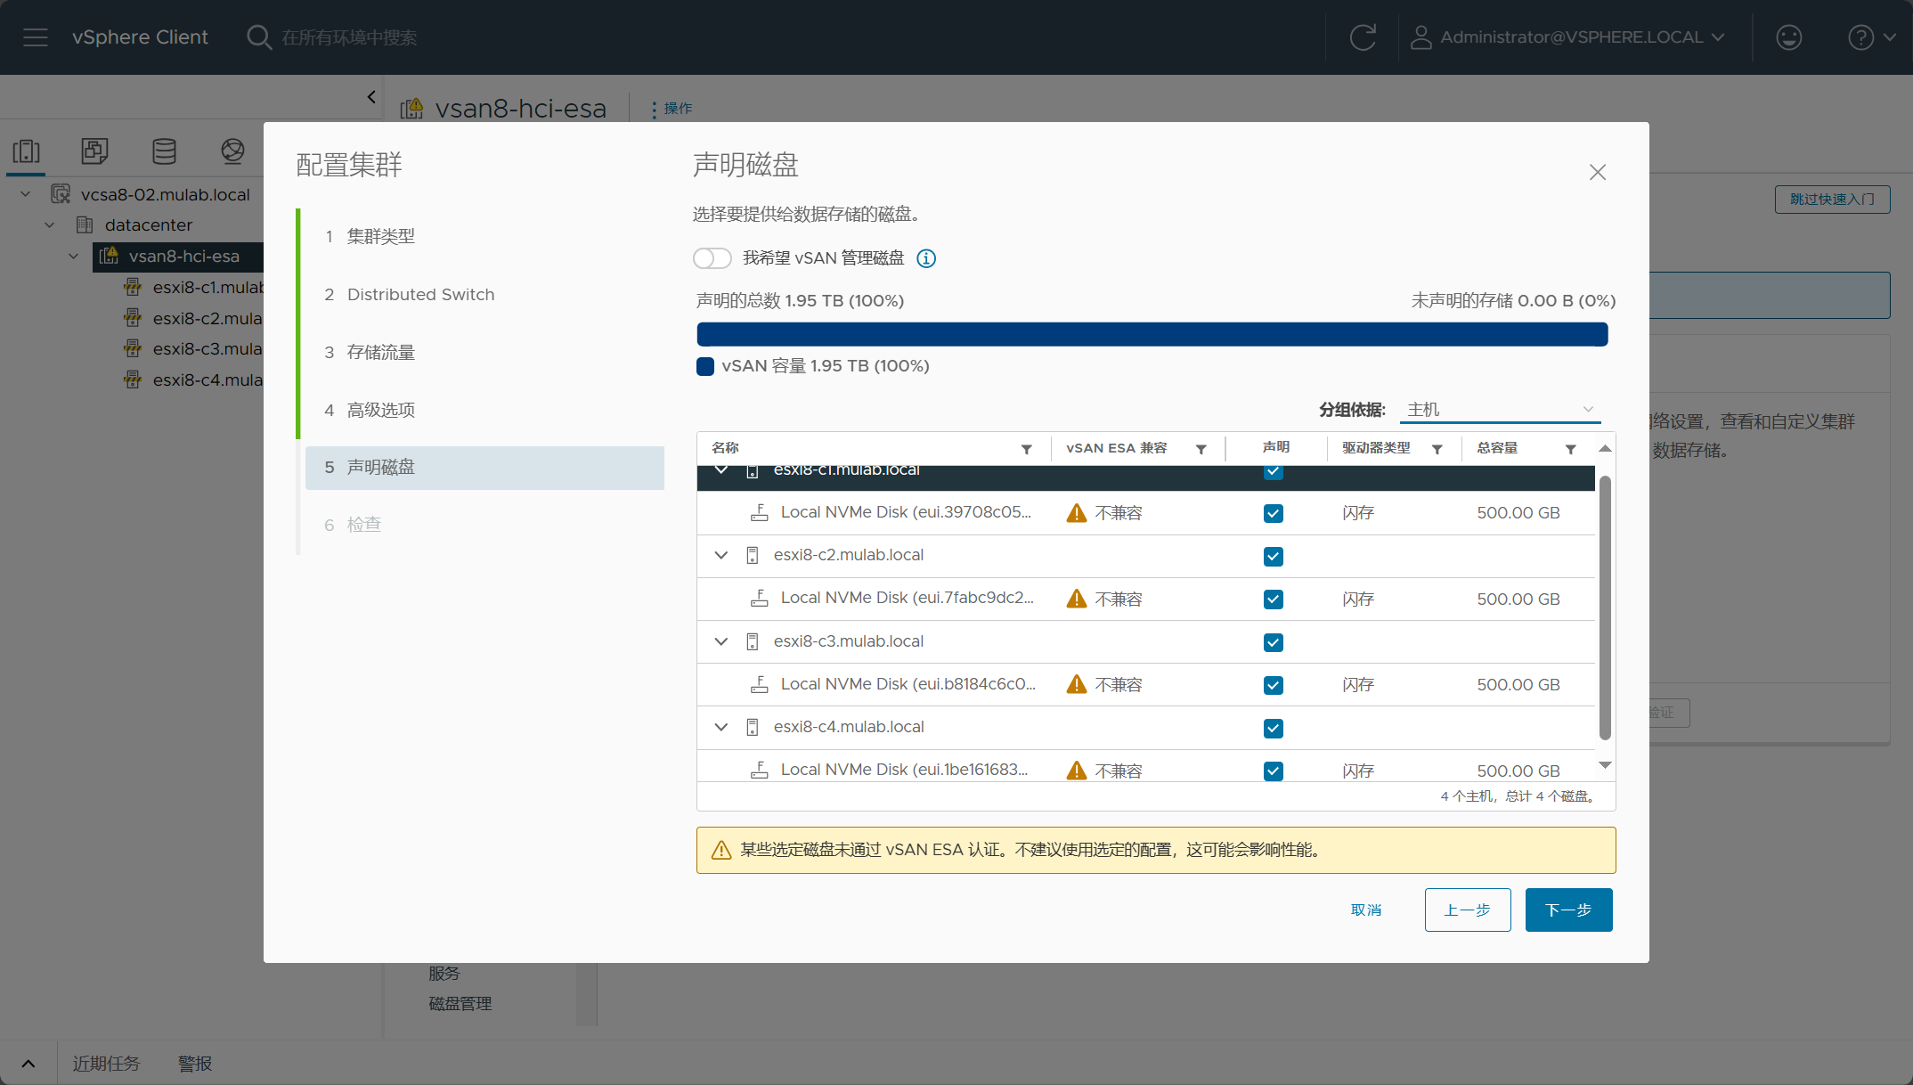Click the vSAN 容量 blue legend swatch
This screenshot has height=1085, width=1913.
pos(705,367)
